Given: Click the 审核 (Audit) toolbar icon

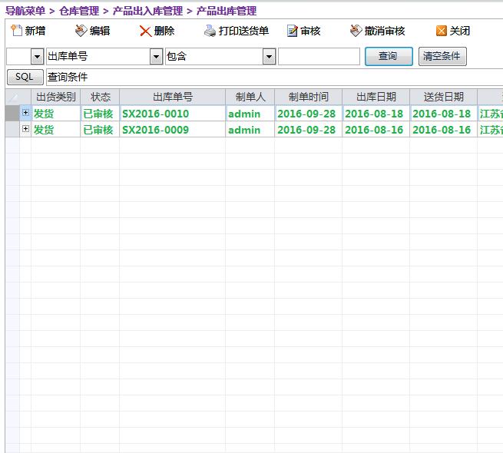Looking at the screenshot, I should pyautogui.click(x=292, y=31).
